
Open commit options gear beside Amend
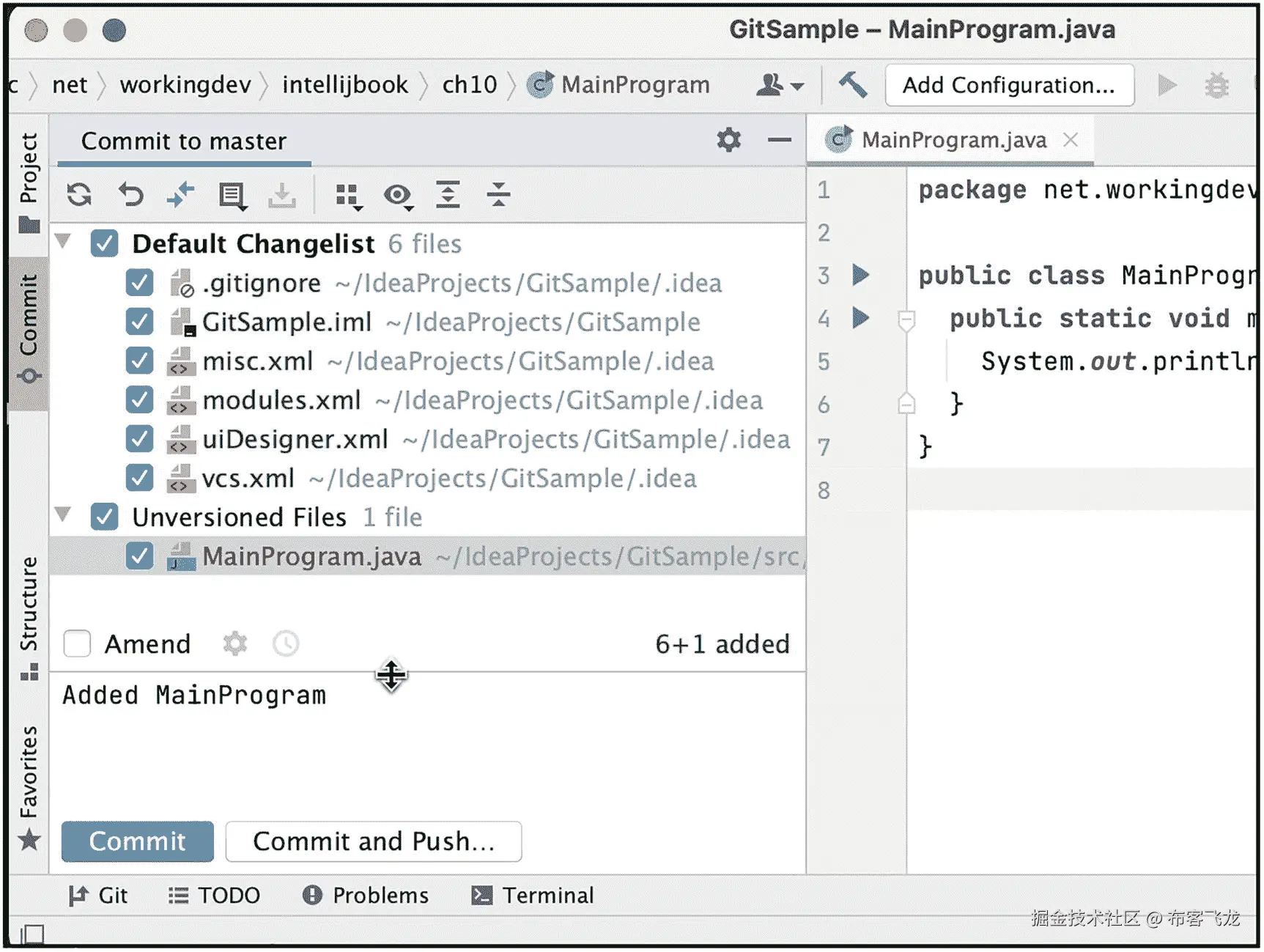point(235,644)
